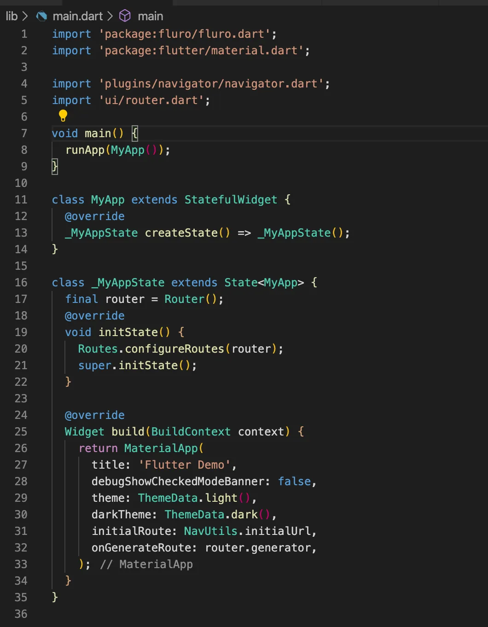Click the NavUtils.initialUrl value
The height and width of the screenshot is (627, 488).
click(x=248, y=531)
